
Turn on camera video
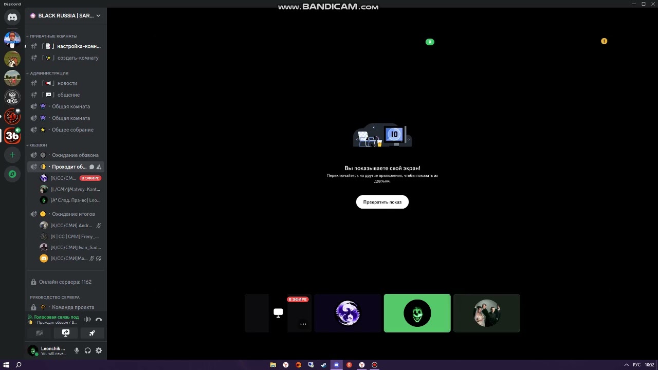pyautogui.click(x=40, y=333)
